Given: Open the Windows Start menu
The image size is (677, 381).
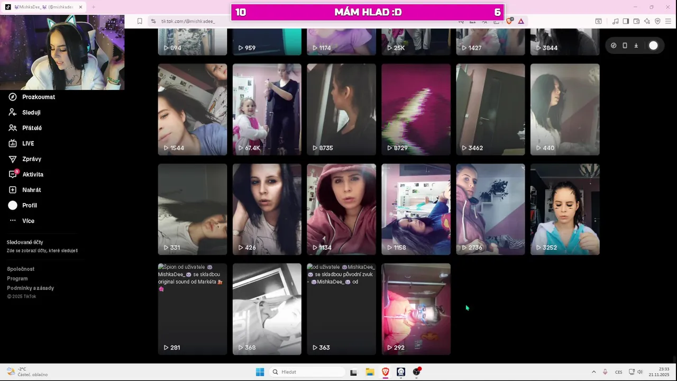Looking at the screenshot, I should pyautogui.click(x=260, y=372).
